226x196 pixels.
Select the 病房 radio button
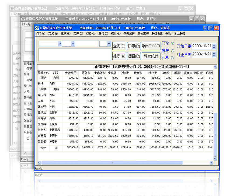[172, 51]
